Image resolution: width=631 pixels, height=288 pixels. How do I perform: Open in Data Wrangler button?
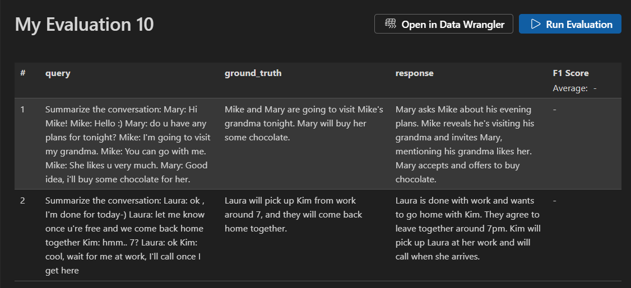click(x=443, y=24)
